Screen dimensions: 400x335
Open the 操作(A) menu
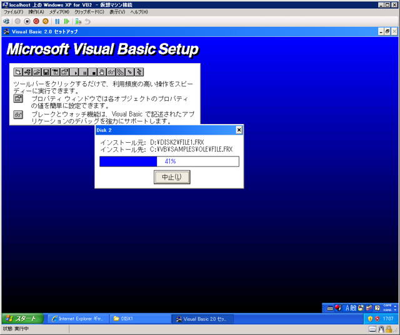pos(36,12)
